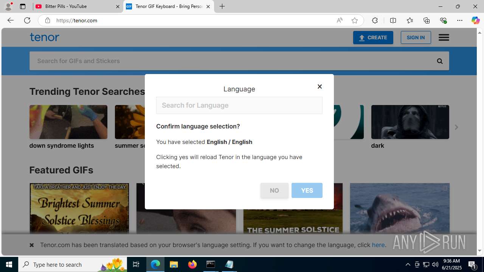Toggle Split screen icon
Screen dimensions: 484x272
click(x=393, y=20)
